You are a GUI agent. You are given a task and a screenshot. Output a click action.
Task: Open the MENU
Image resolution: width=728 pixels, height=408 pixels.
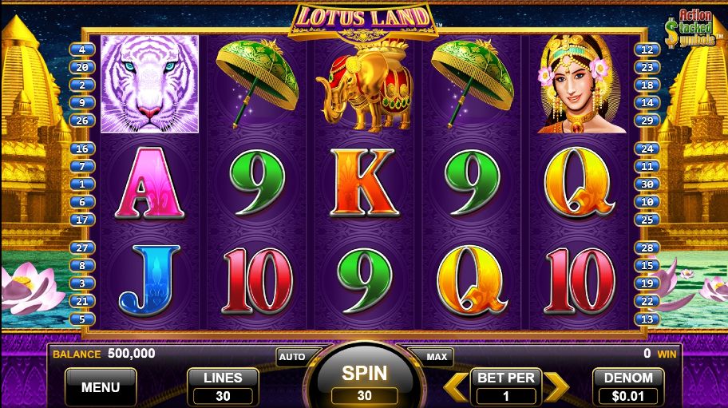pyautogui.click(x=101, y=387)
